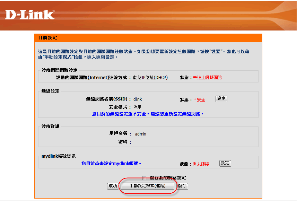Viewport: 297px width, 201px height.
Task: Click the 儲存 button to save
Action: coord(182,186)
